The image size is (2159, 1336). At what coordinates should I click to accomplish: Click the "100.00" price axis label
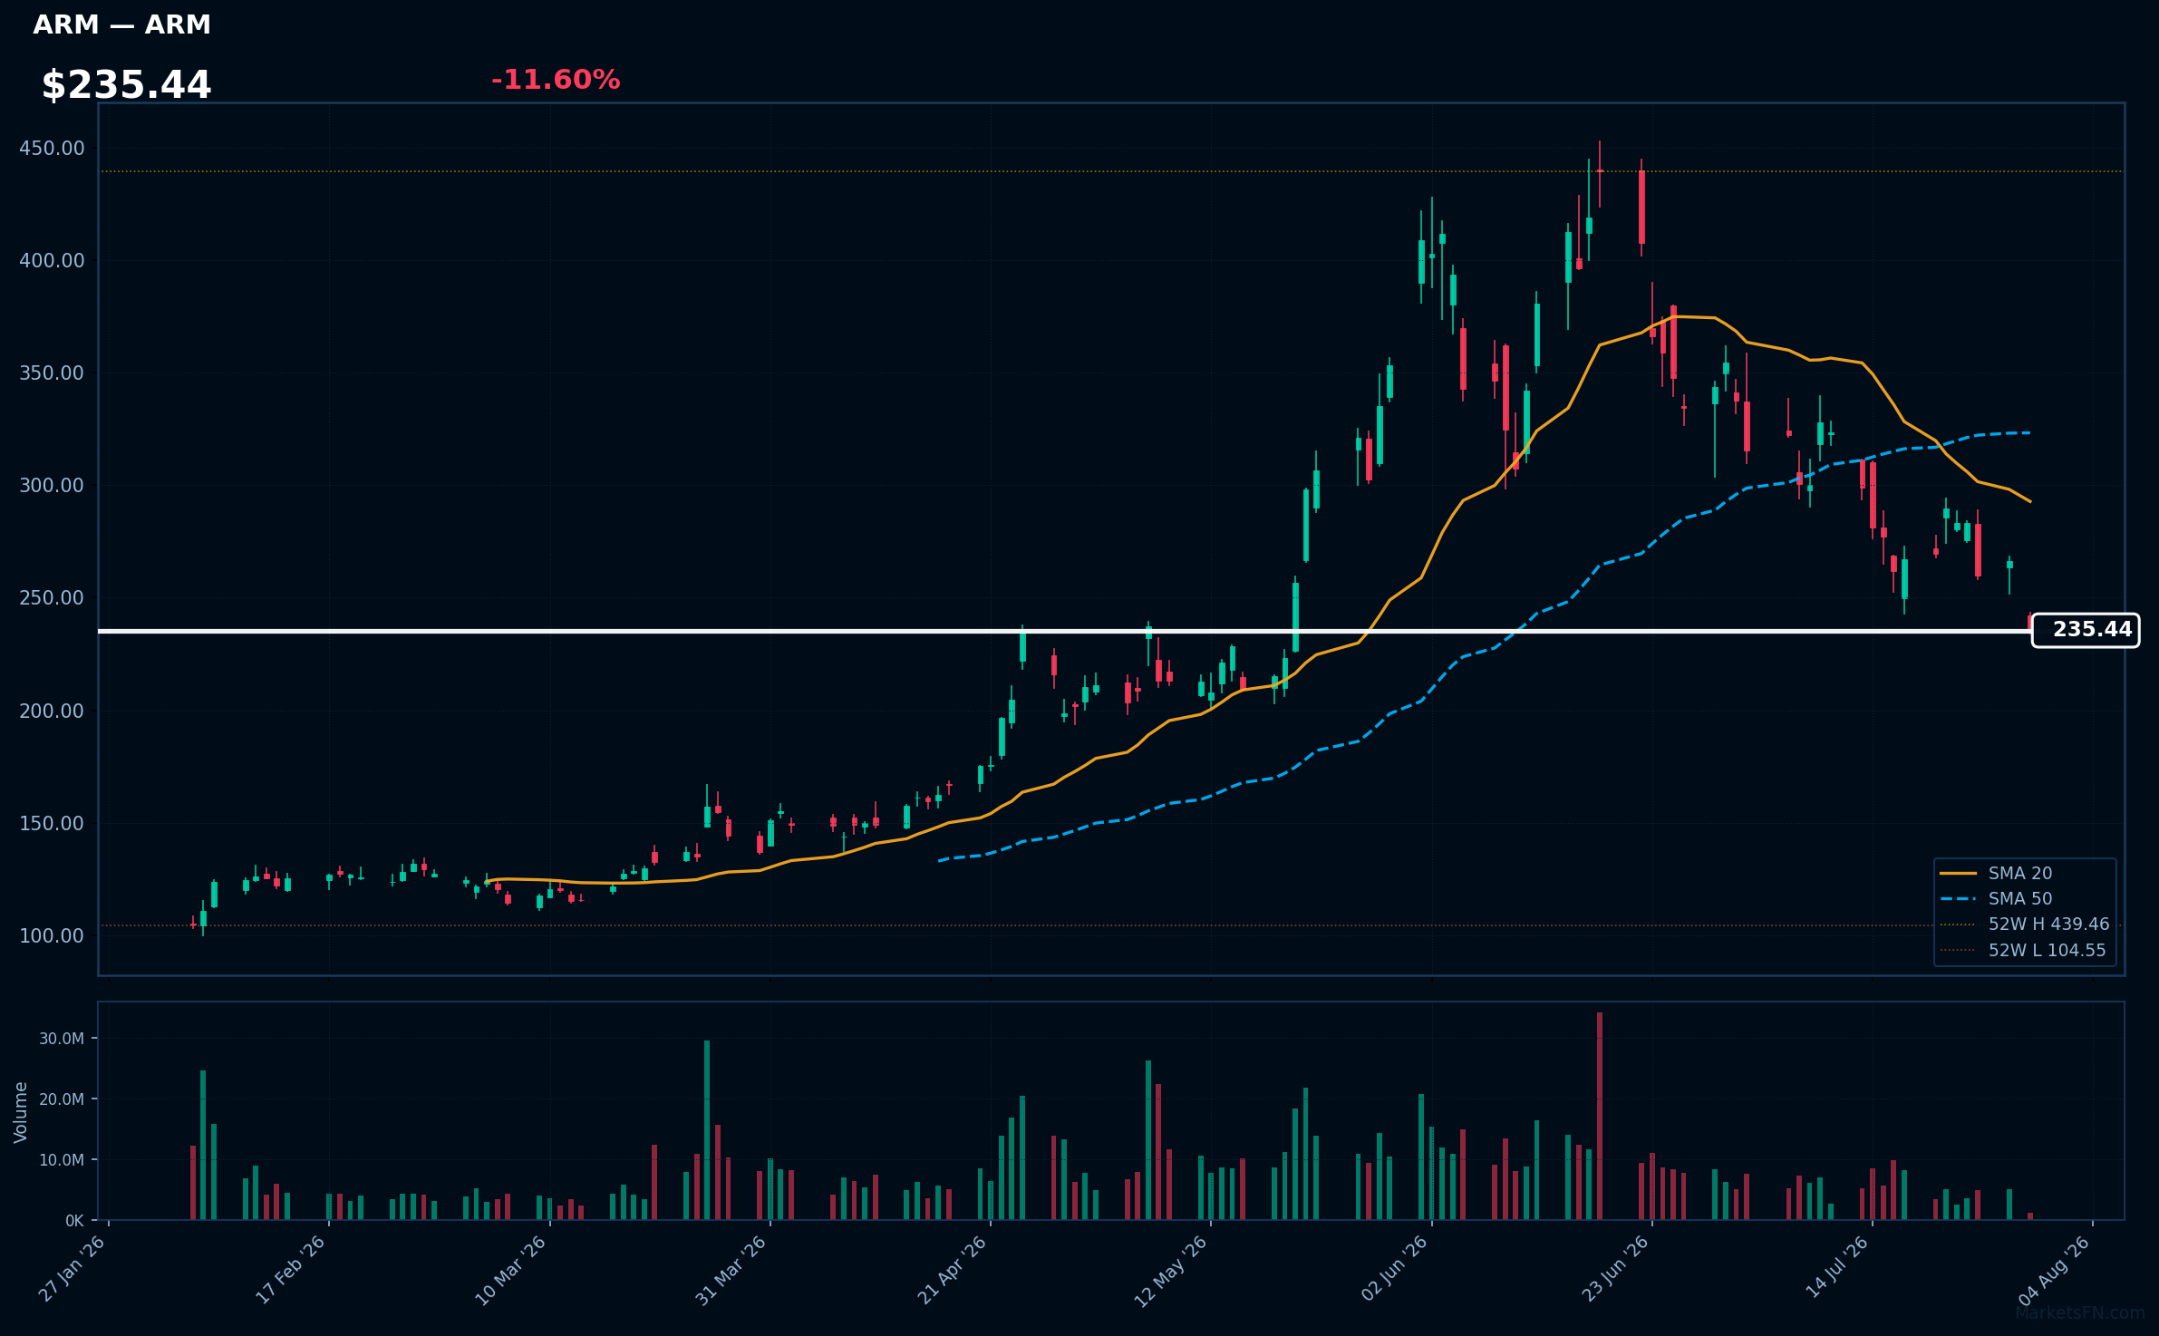coord(52,935)
